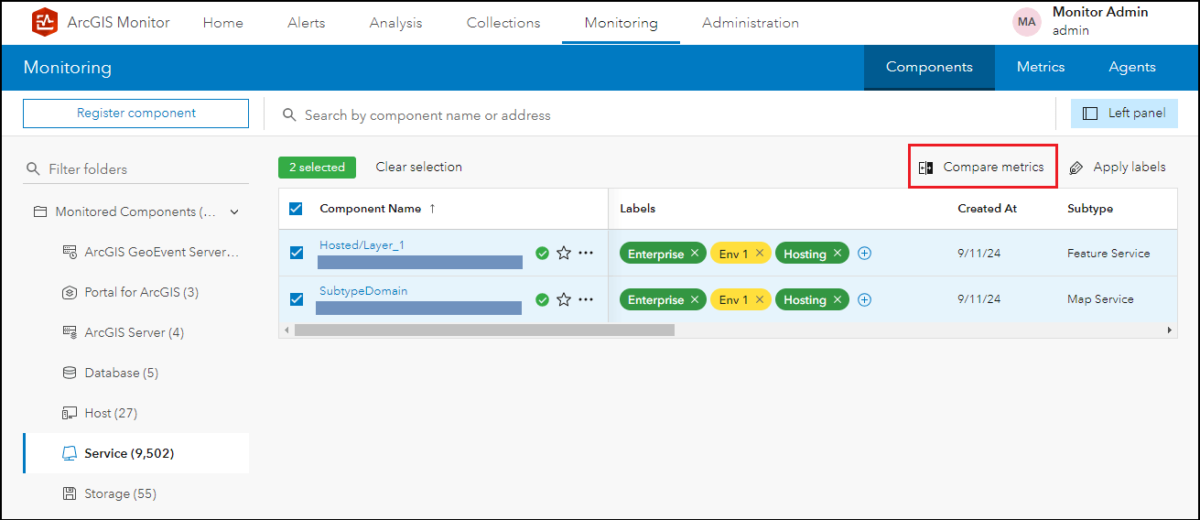Open the Monitor Admin user avatar
The width and height of the screenshot is (1200, 520).
[x=1027, y=22]
